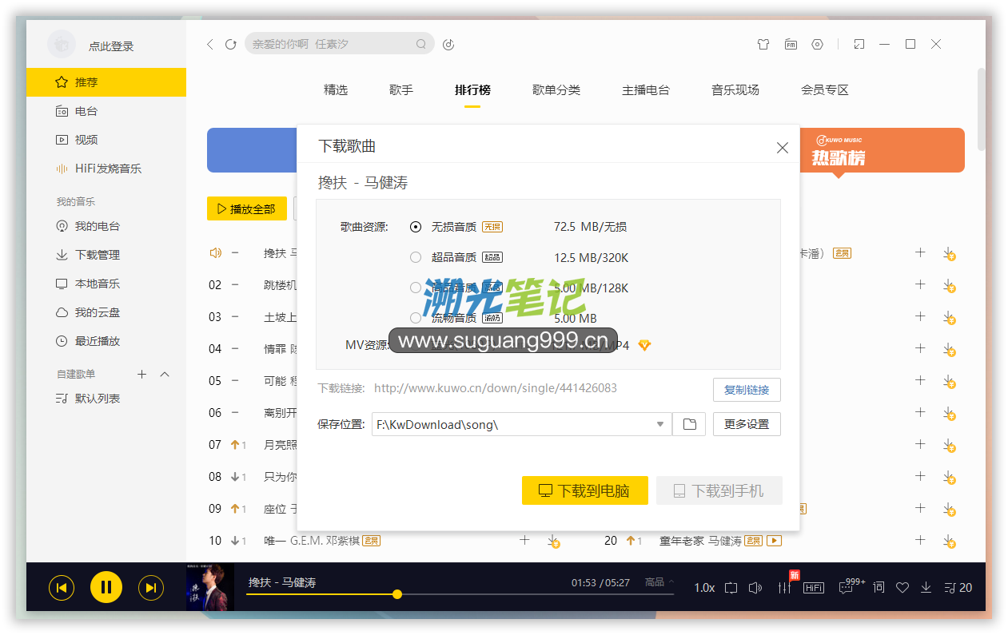Screen dimensions: 1008x635
Task: Close the 下载歌曲 dialog
Action: click(x=783, y=148)
